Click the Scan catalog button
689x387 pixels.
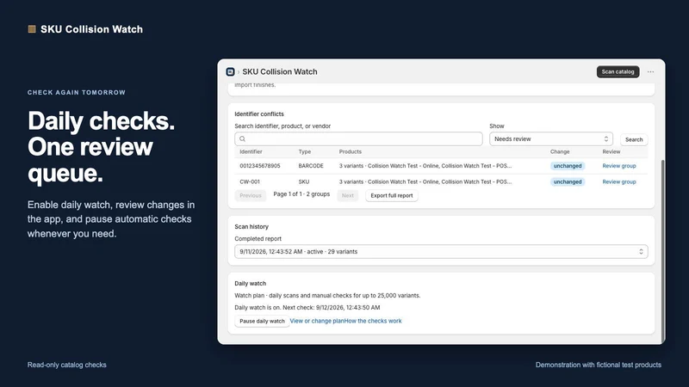point(618,71)
